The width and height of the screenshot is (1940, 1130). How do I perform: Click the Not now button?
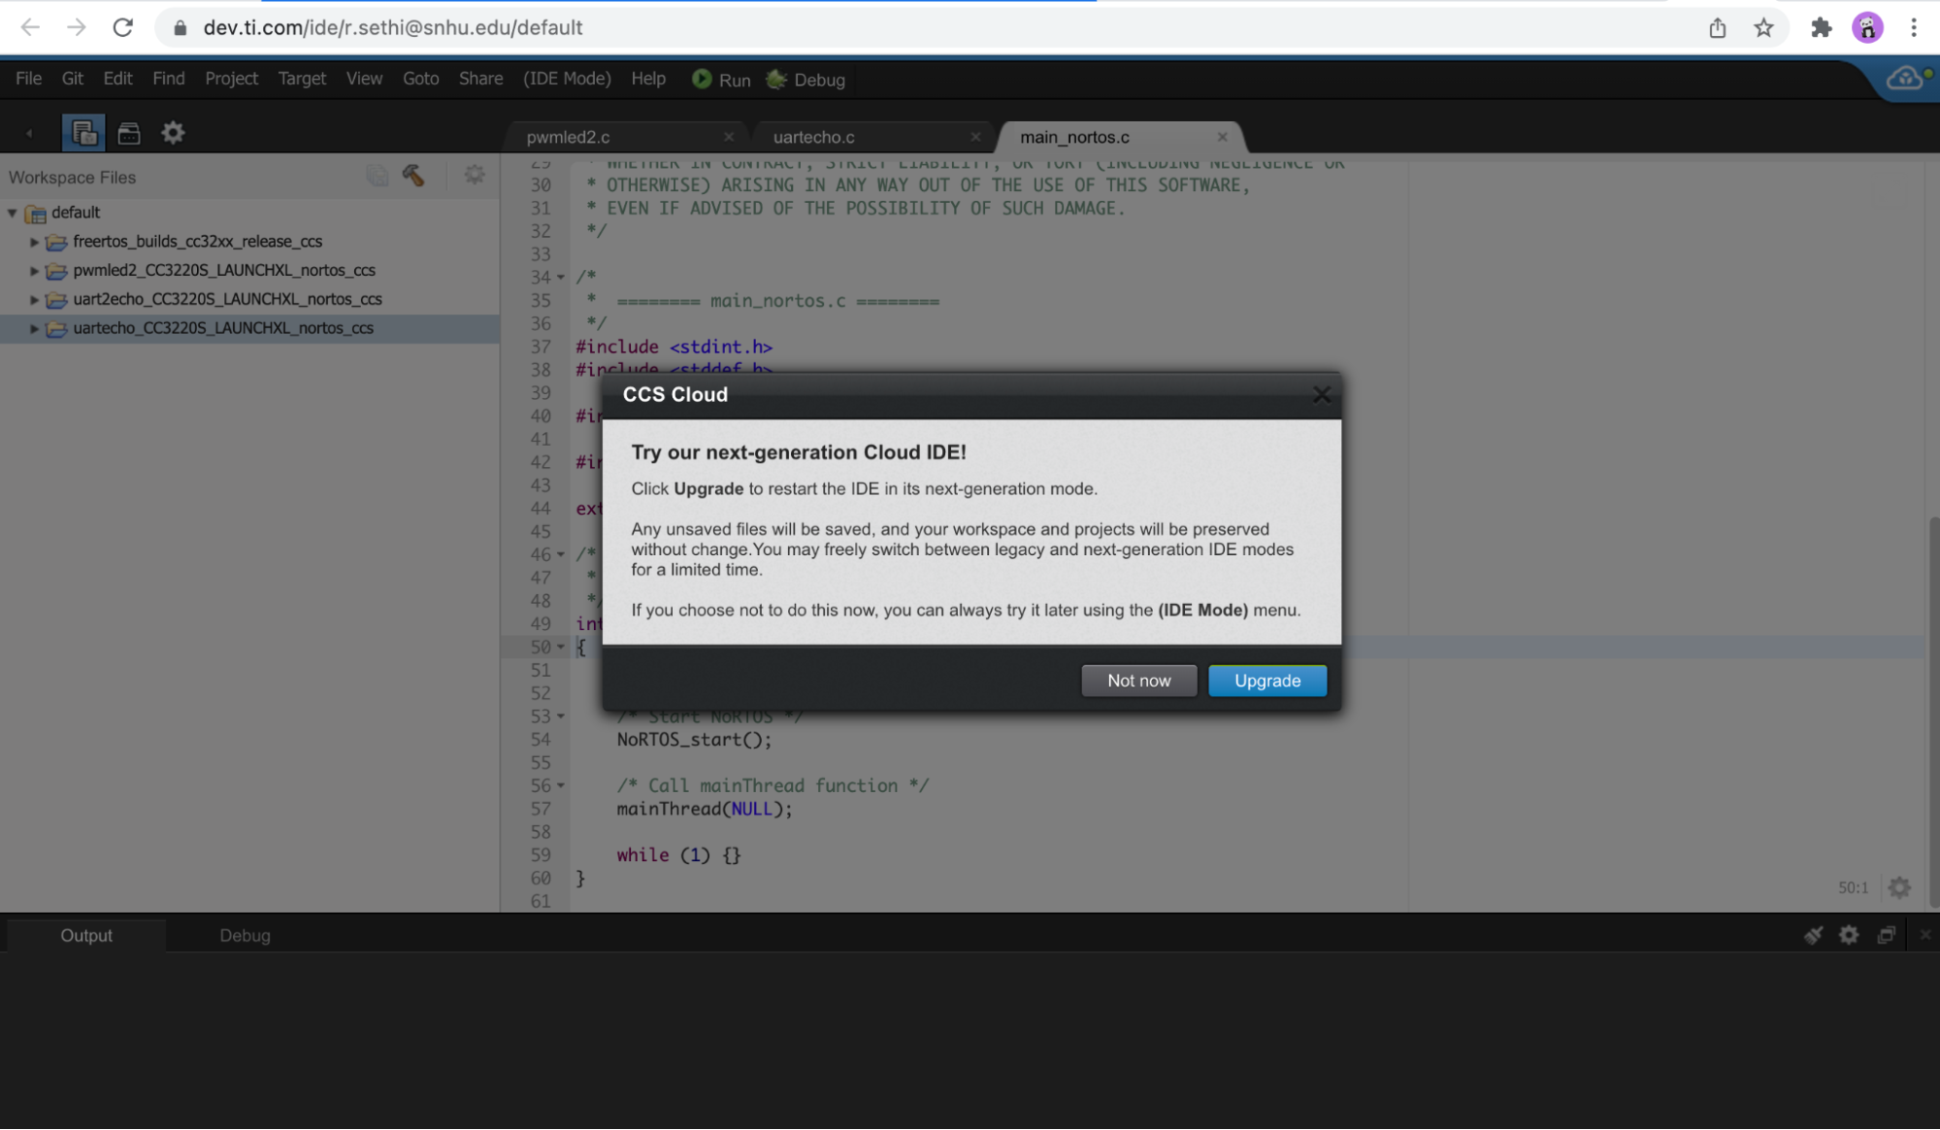[x=1138, y=681]
